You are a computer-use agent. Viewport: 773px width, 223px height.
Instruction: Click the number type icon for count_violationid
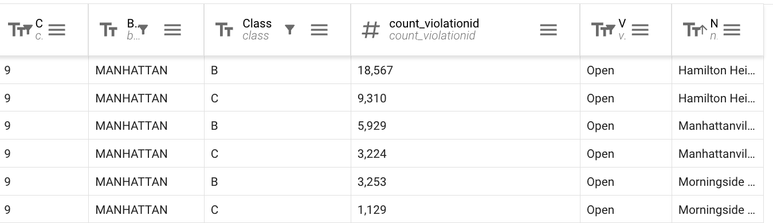[371, 30]
